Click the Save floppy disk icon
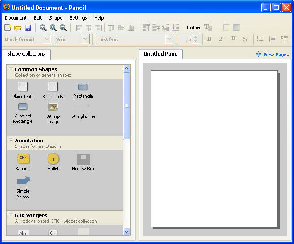The height and width of the screenshot is (244, 294). pos(28,28)
